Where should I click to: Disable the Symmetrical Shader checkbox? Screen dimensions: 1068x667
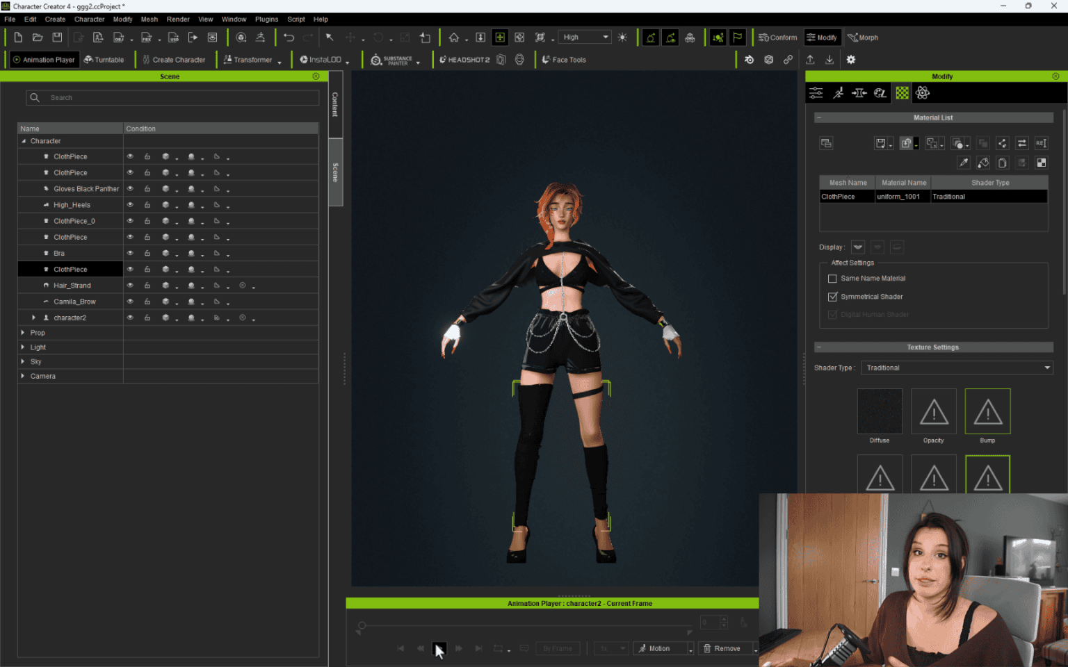pos(832,296)
